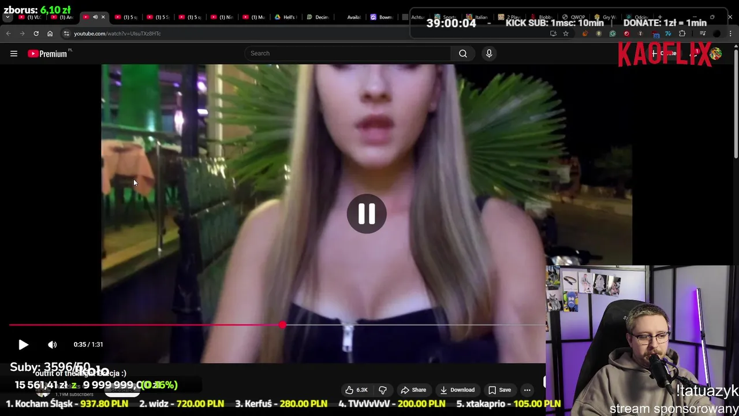Go to the browser home page icon
Viewport: 739px width, 416px height.
50,34
